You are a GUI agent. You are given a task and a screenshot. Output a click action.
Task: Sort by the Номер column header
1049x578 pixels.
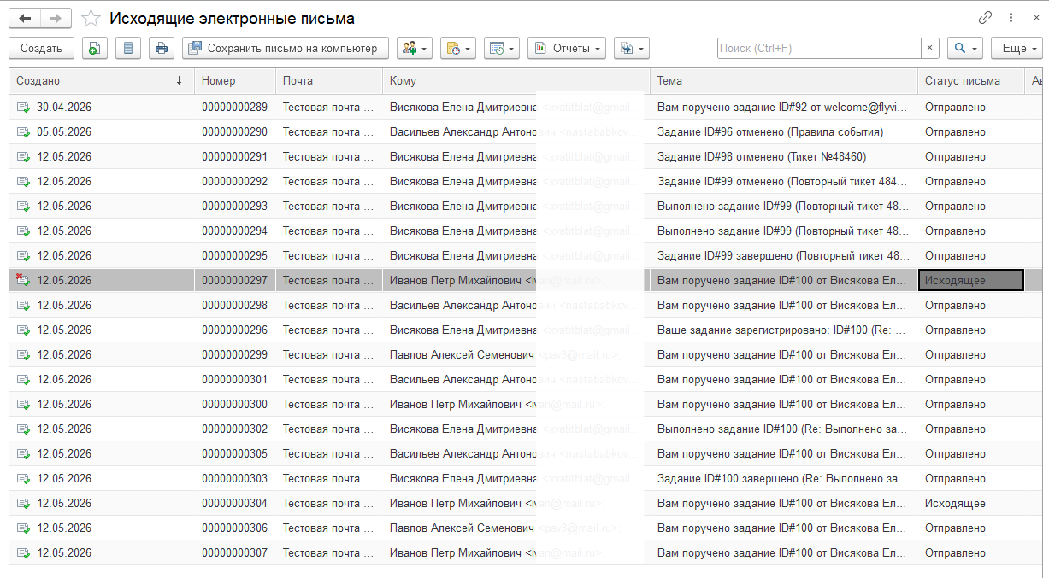(235, 81)
